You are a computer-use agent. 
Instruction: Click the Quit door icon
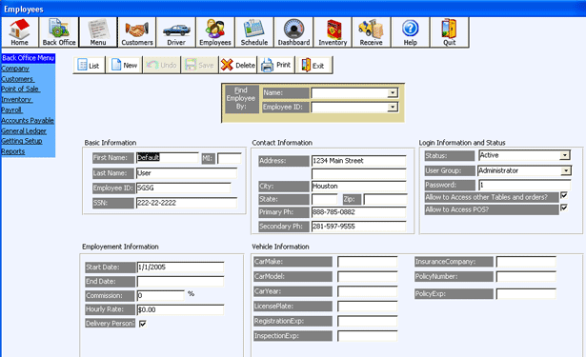[x=449, y=32]
